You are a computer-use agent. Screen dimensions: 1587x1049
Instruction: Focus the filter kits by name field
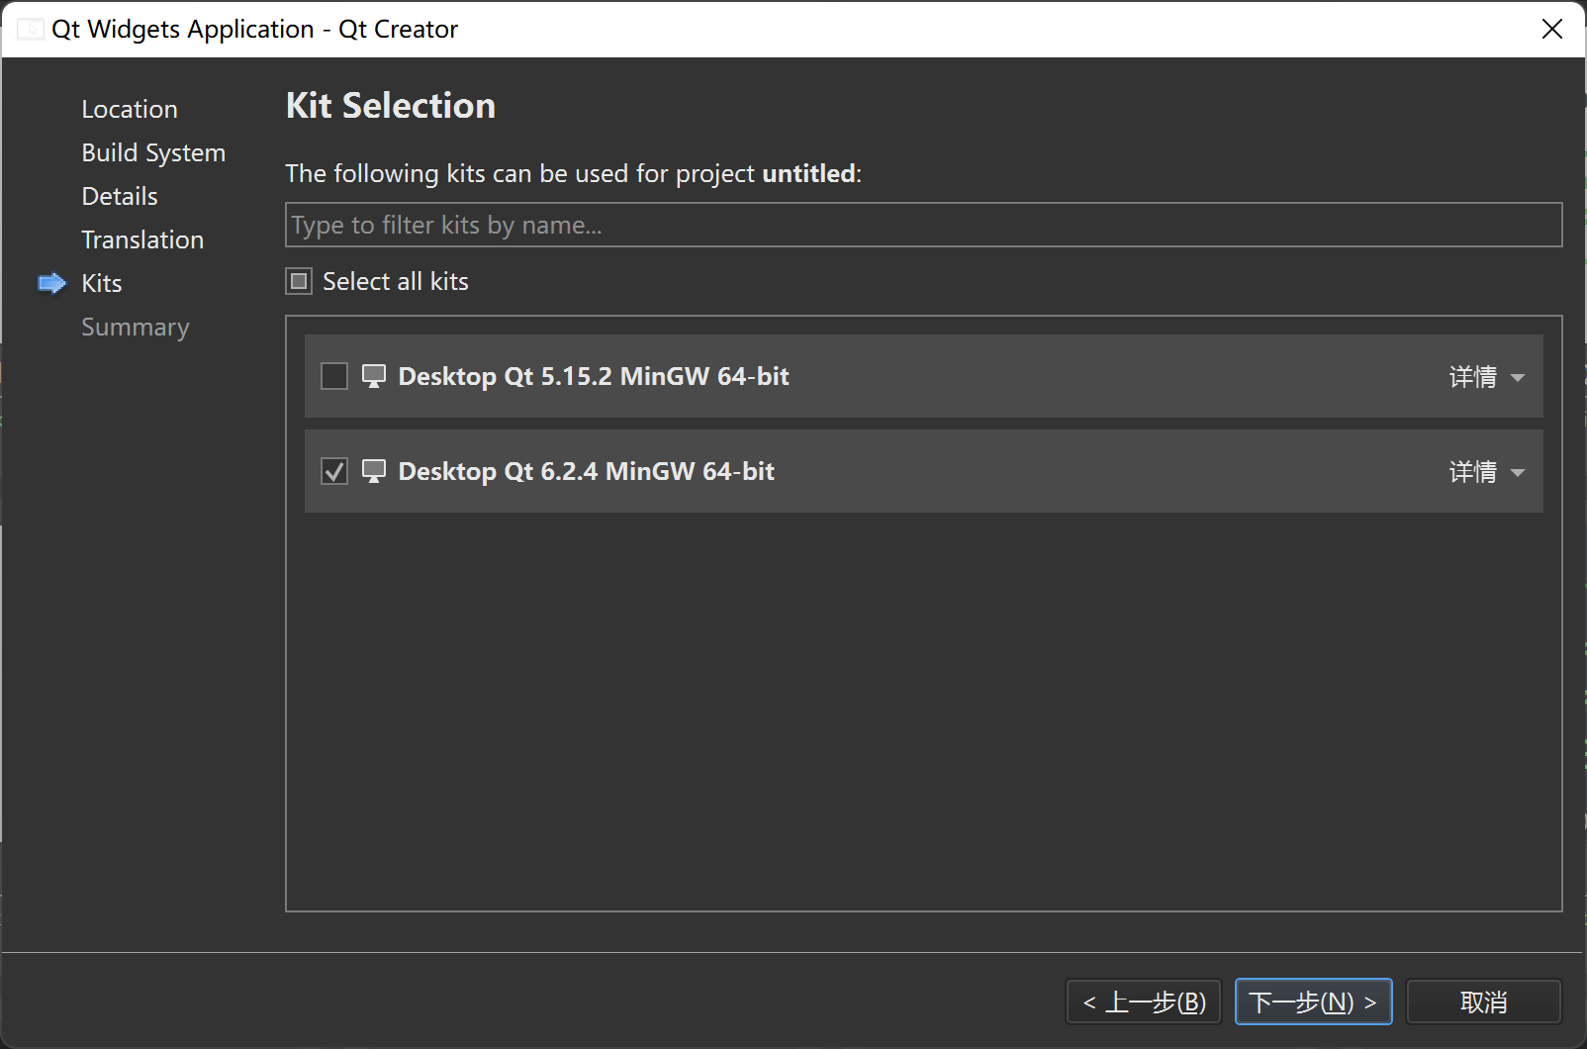tap(922, 226)
